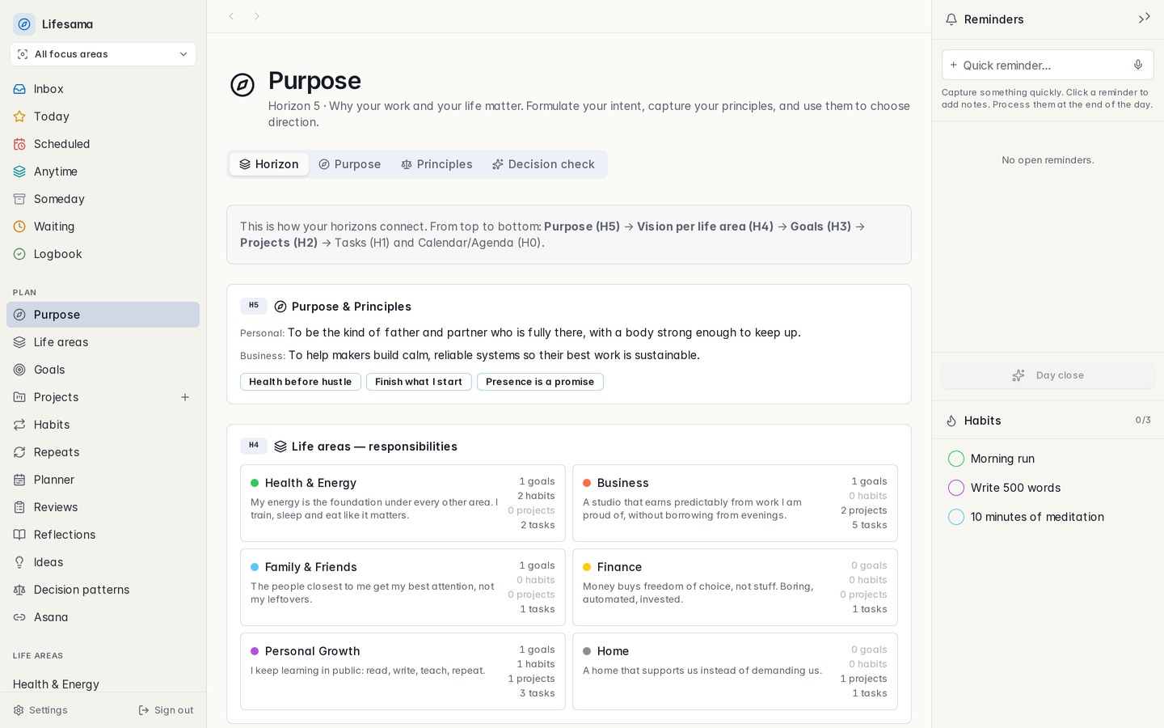
Task: Open the Decision check tab
Action: point(543,164)
